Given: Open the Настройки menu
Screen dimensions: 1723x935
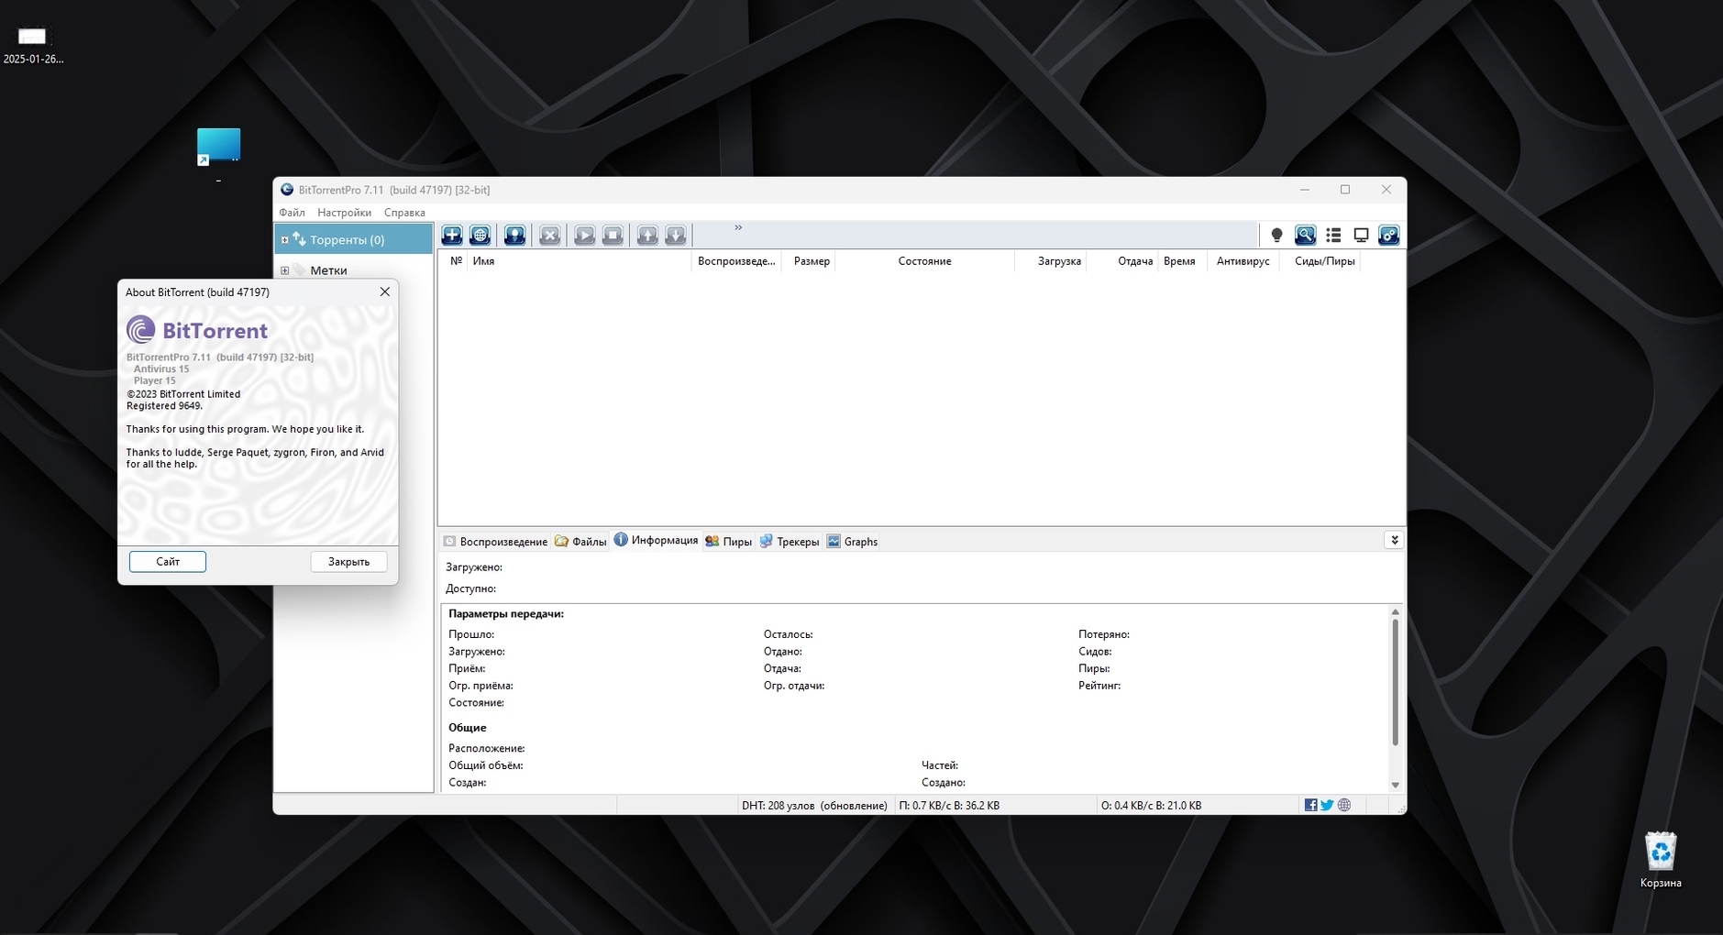Looking at the screenshot, I should click(345, 213).
